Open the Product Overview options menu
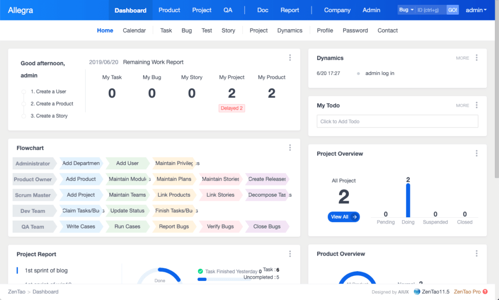499x300 pixels. 476,253
